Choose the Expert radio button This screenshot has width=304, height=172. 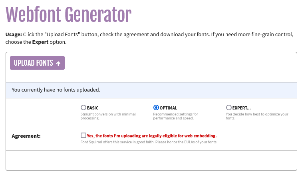pos(228,107)
